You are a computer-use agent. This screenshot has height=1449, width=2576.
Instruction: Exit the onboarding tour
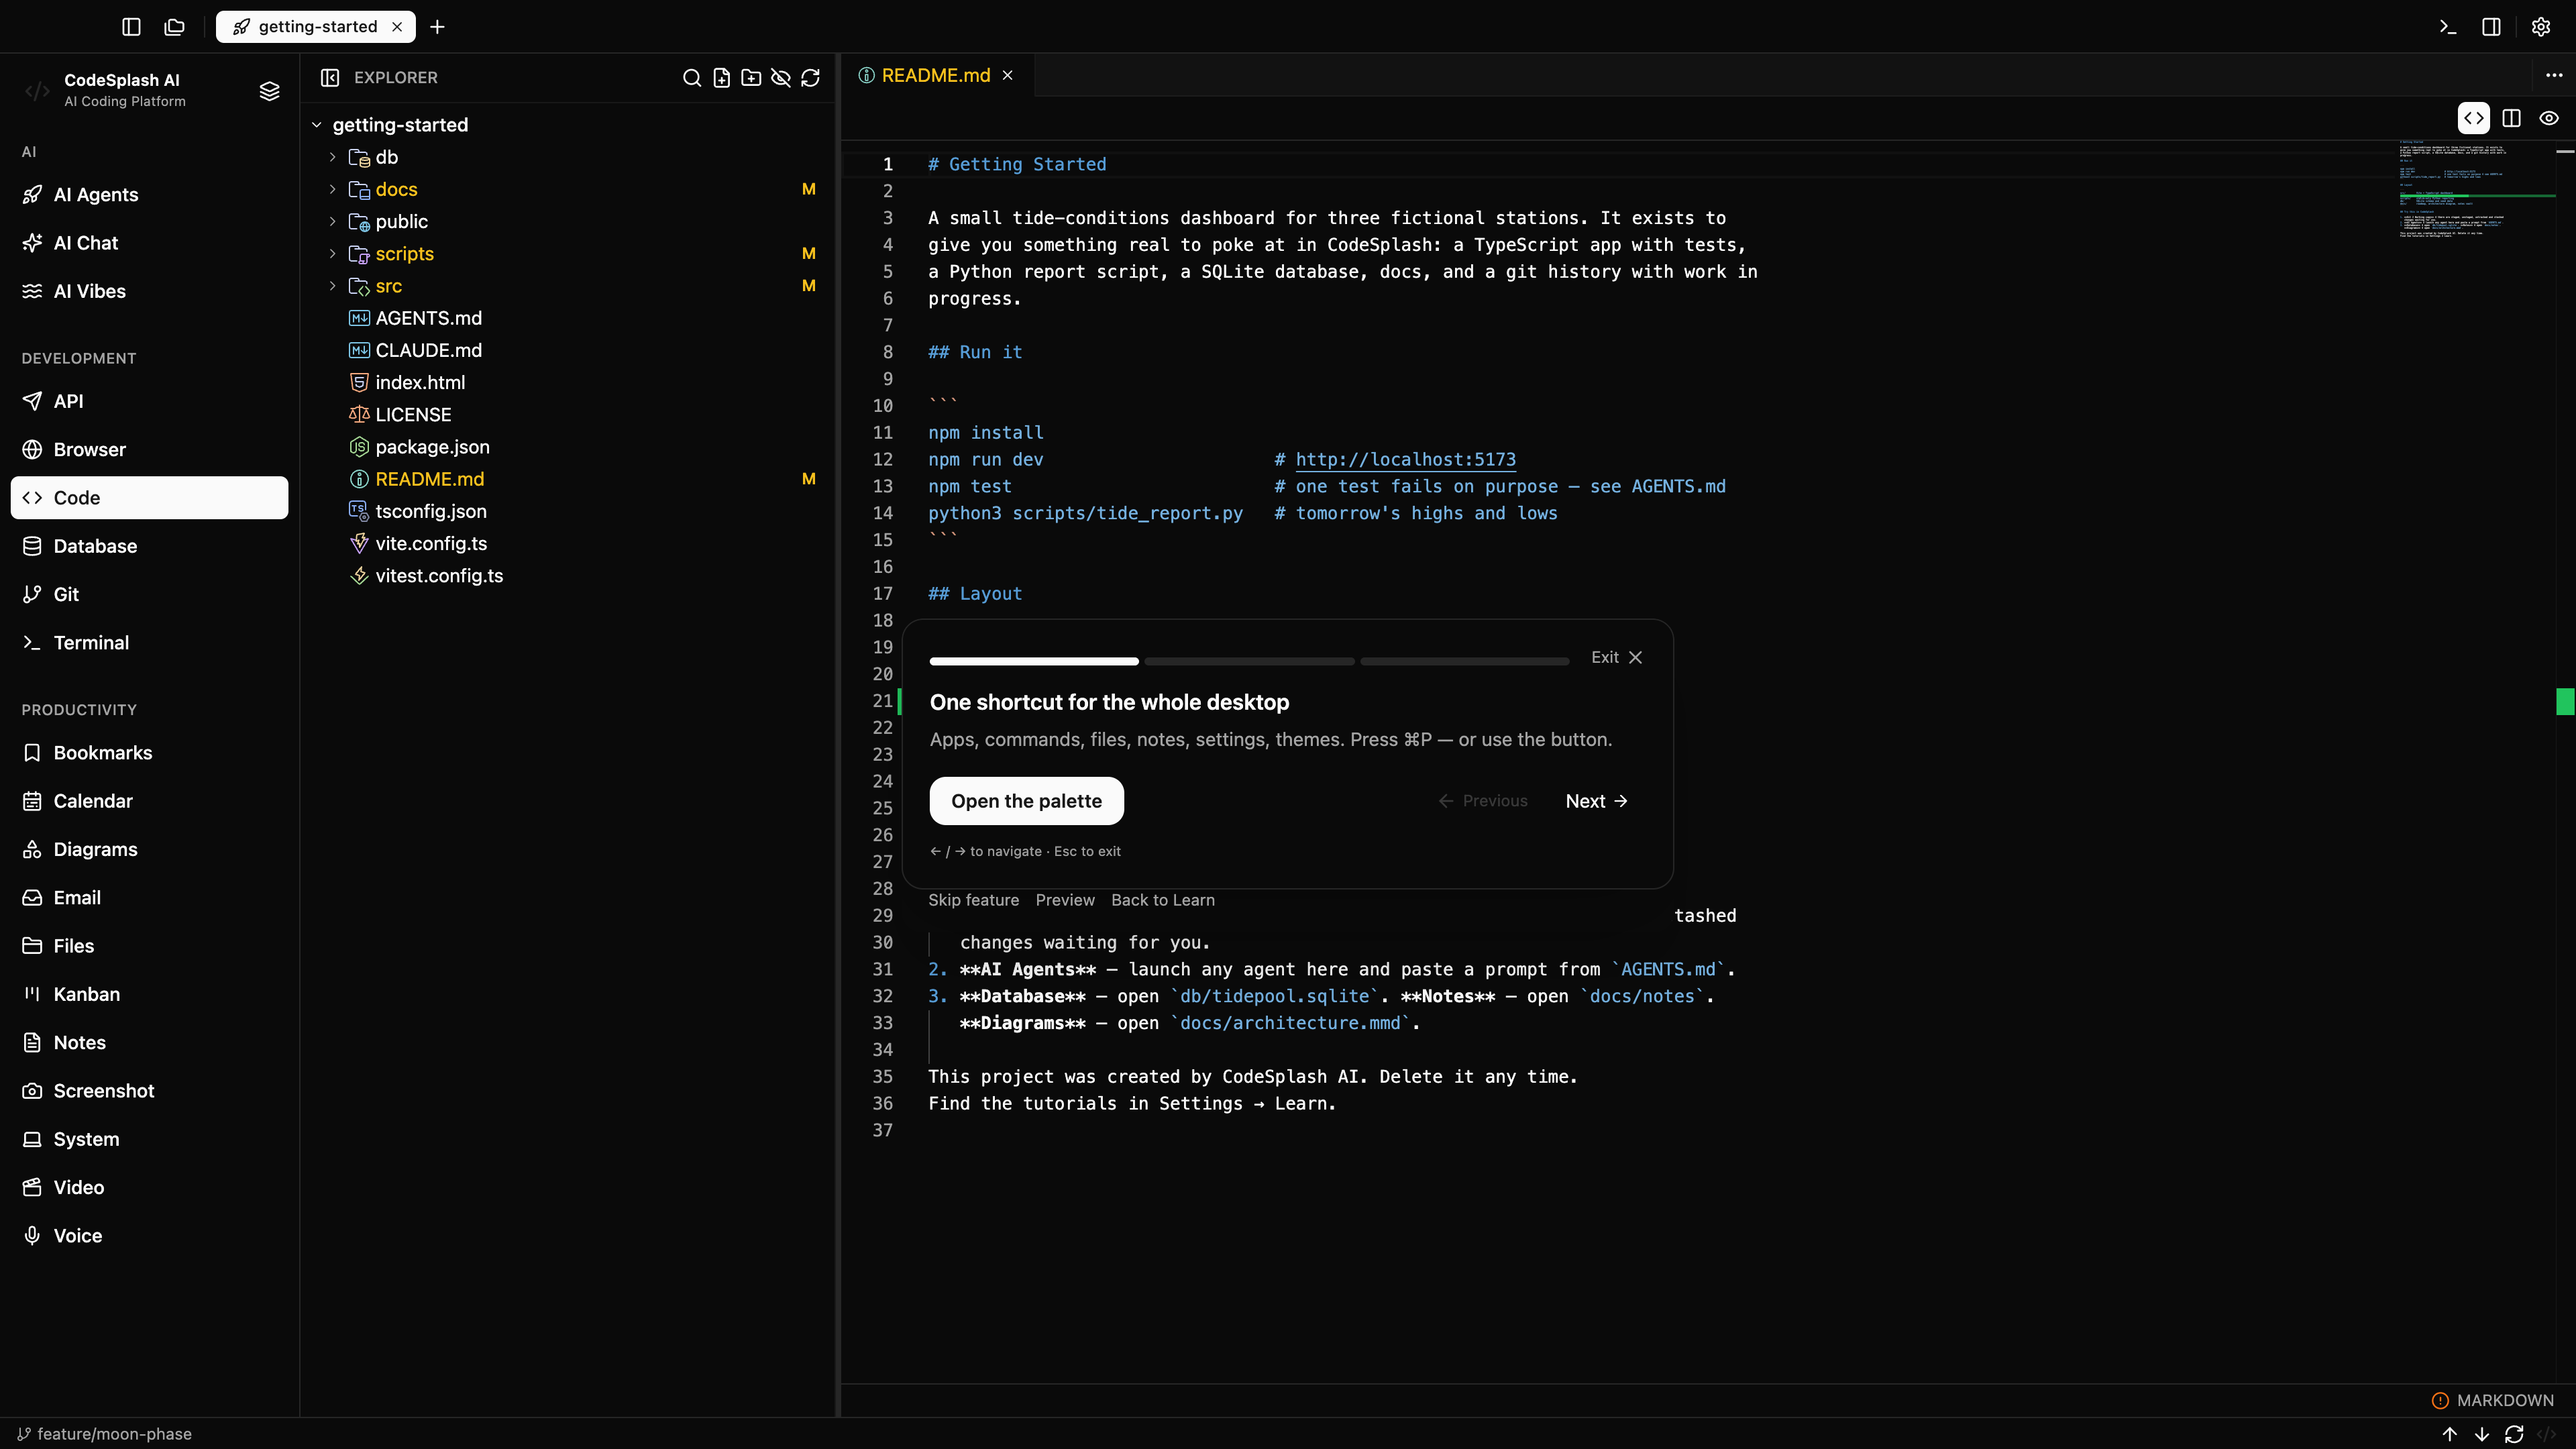1617,657
